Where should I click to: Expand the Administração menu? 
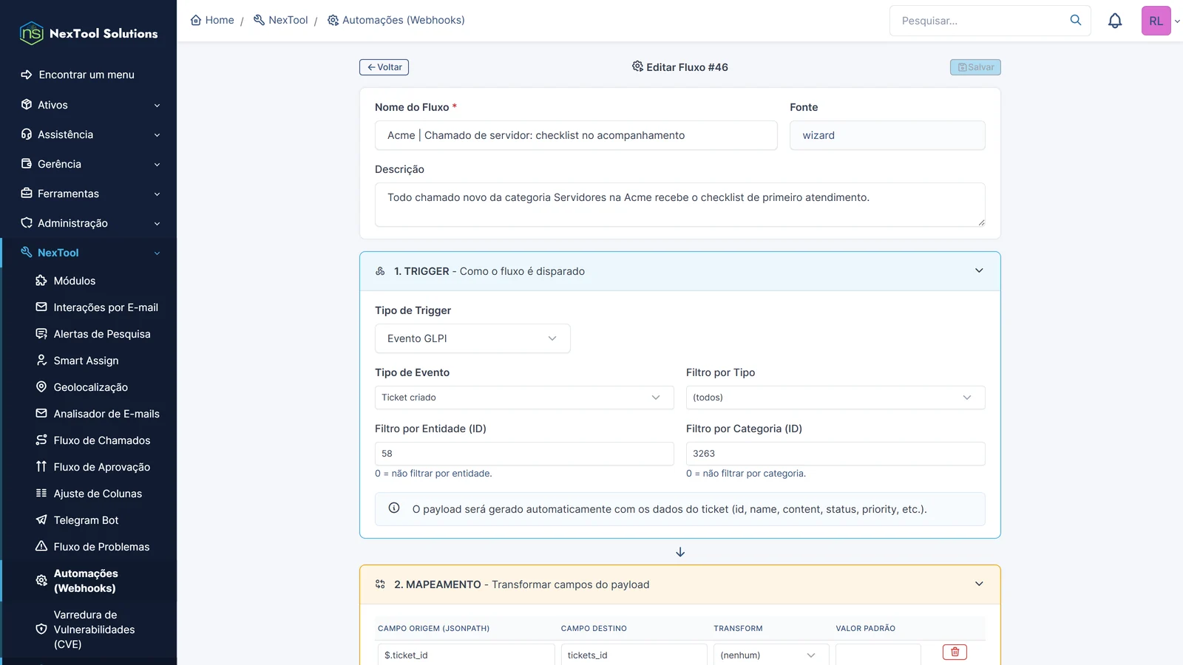tap(89, 223)
